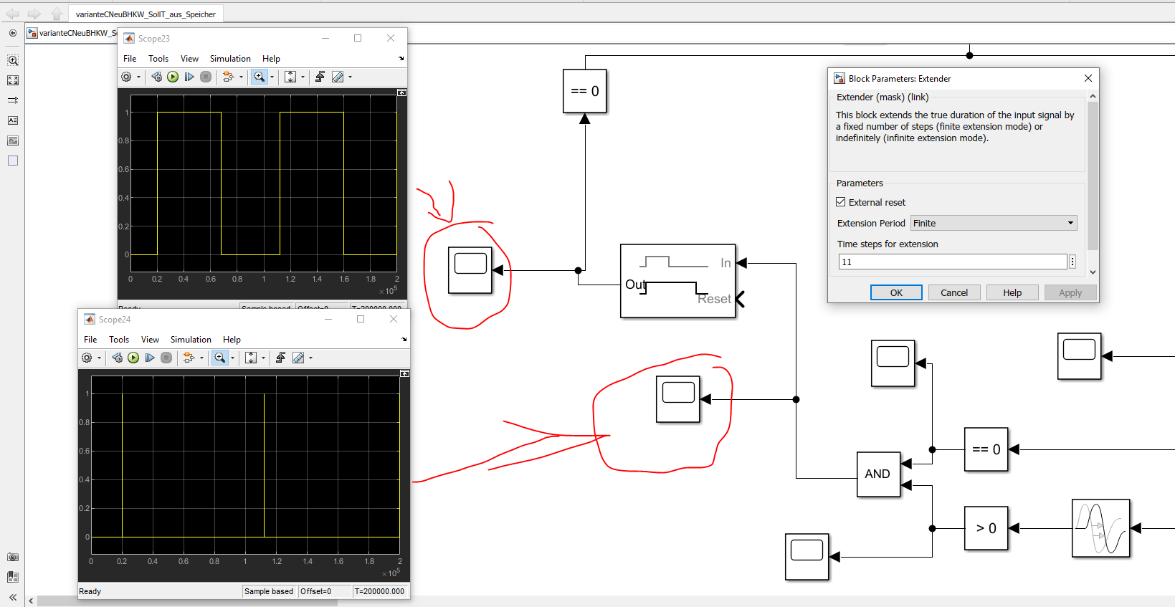
Task: Click Fit to View icon in left palette
Action: [13, 80]
